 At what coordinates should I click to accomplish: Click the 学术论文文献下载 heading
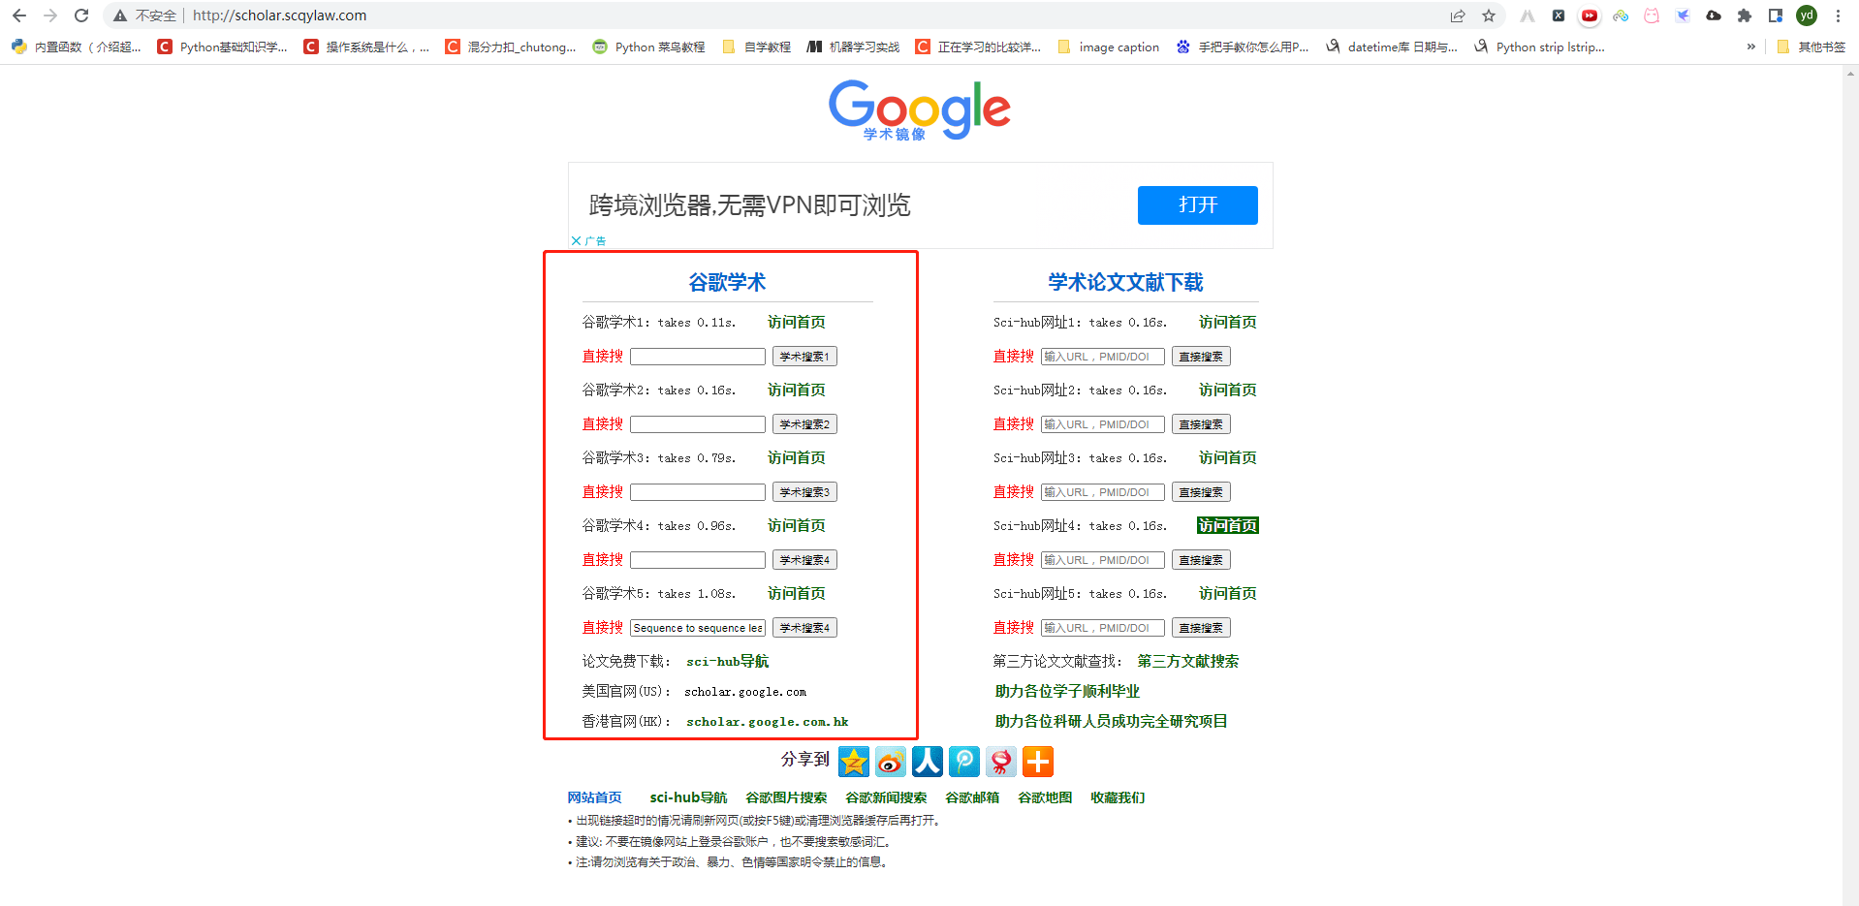[x=1125, y=283]
